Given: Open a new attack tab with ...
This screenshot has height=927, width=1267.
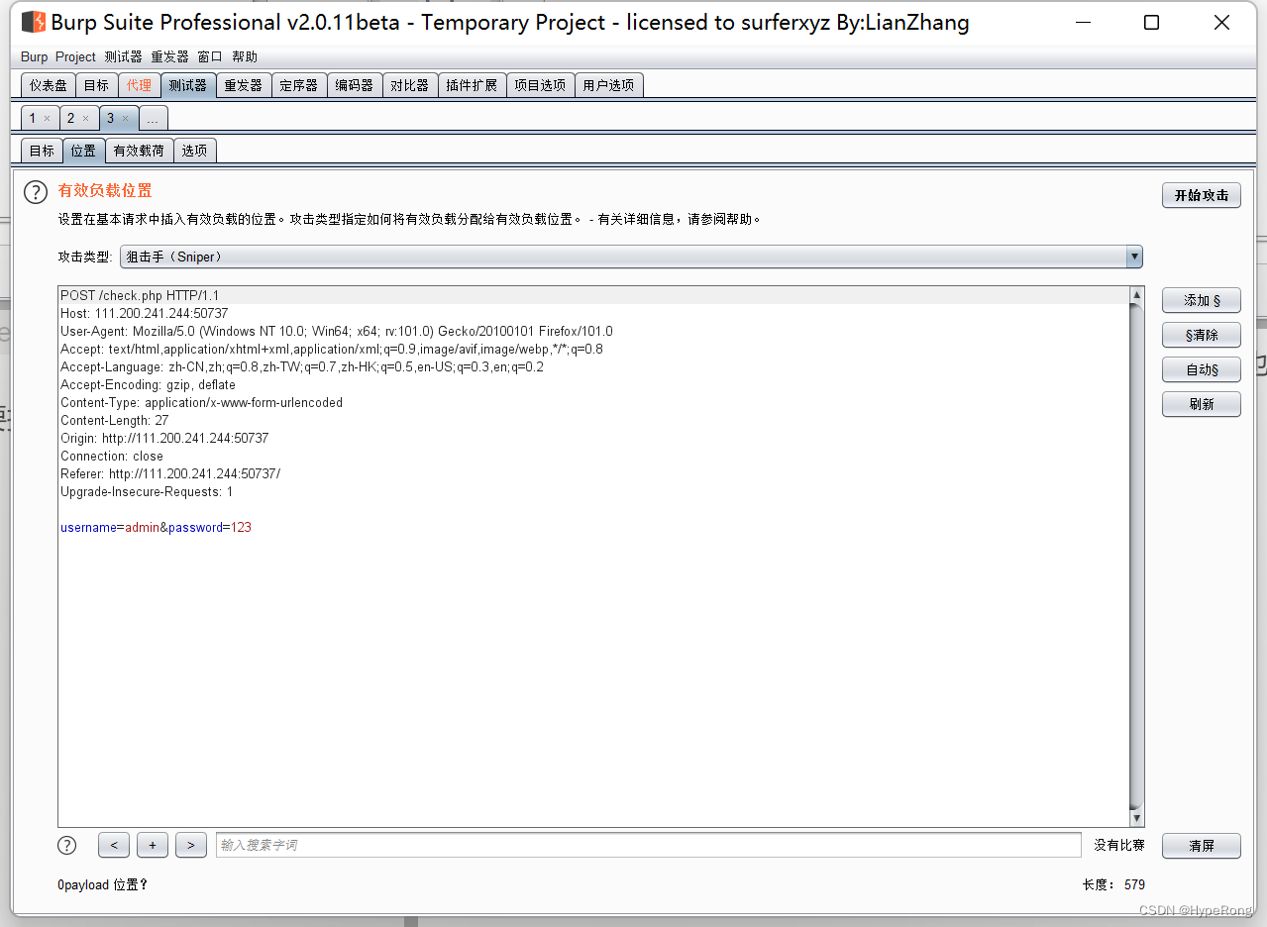Looking at the screenshot, I should click(x=153, y=119).
